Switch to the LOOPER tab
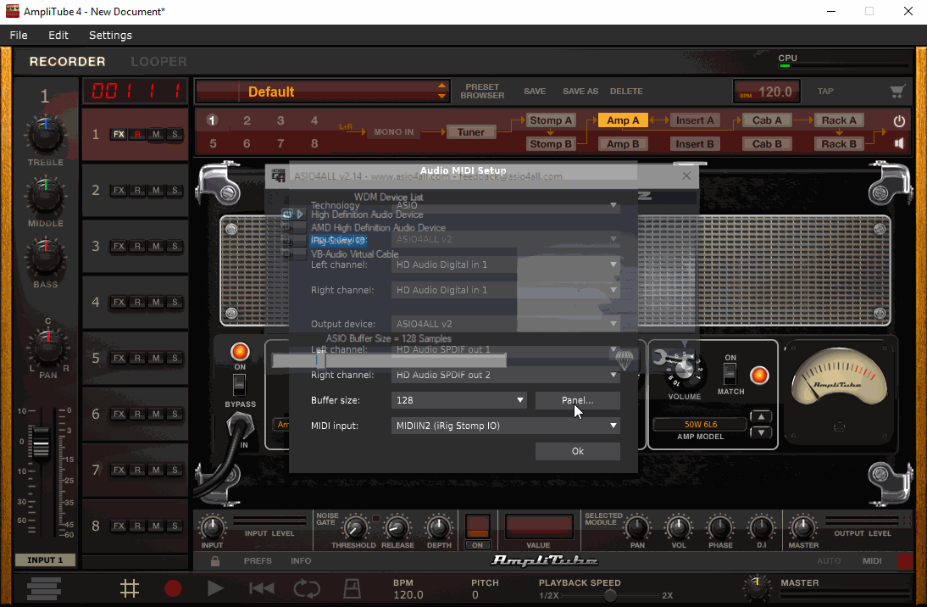 click(x=158, y=62)
